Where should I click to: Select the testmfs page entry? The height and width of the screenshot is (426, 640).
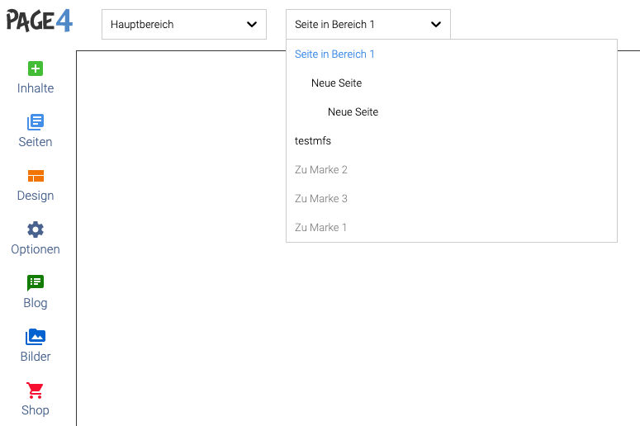452,141
